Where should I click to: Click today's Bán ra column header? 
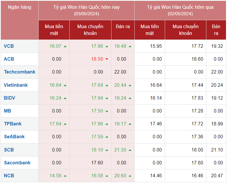click(123, 27)
